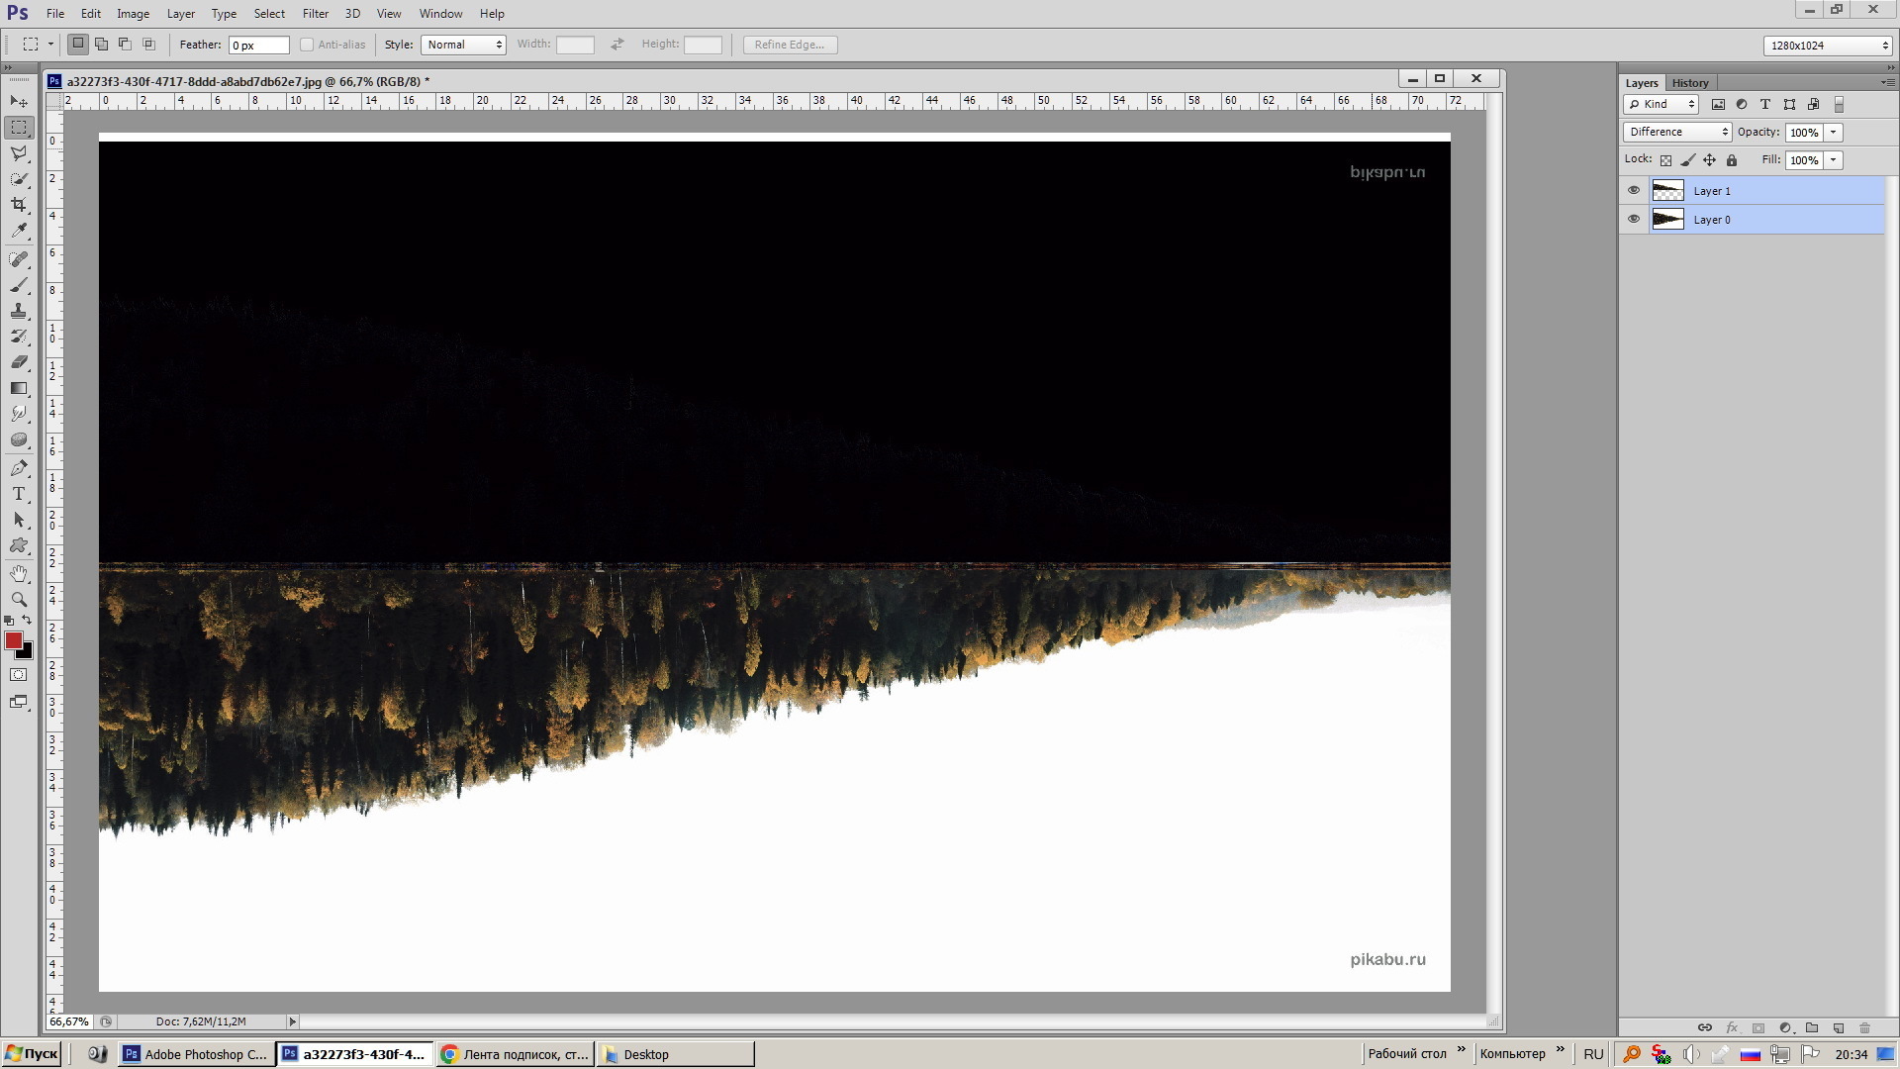Viewport: 1900px width, 1069px height.
Task: Open the Difference blend mode dropdown
Action: tap(1677, 132)
